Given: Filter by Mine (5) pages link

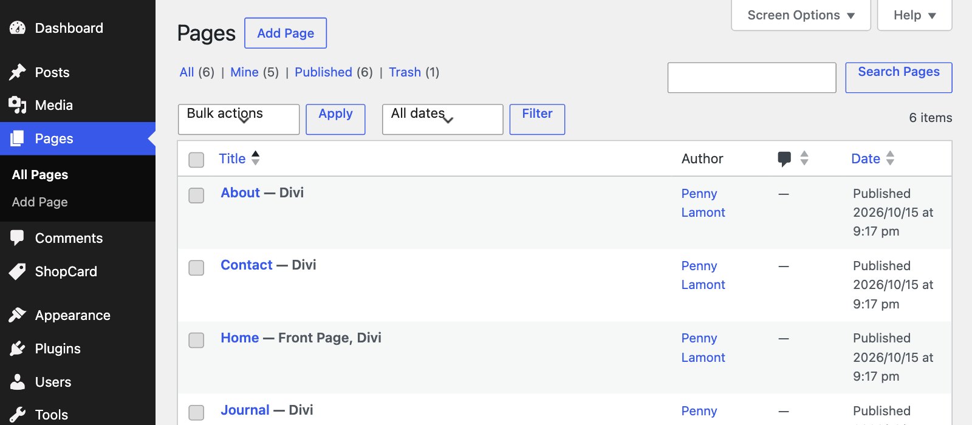Looking at the screenshot, I should click(x=255, y=72).
